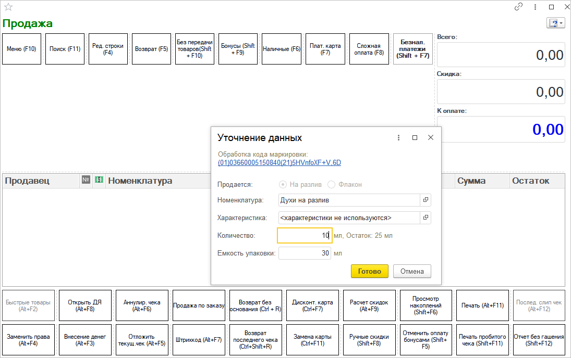
Task: Click the Емкость упаковки field
Action: 305,253
